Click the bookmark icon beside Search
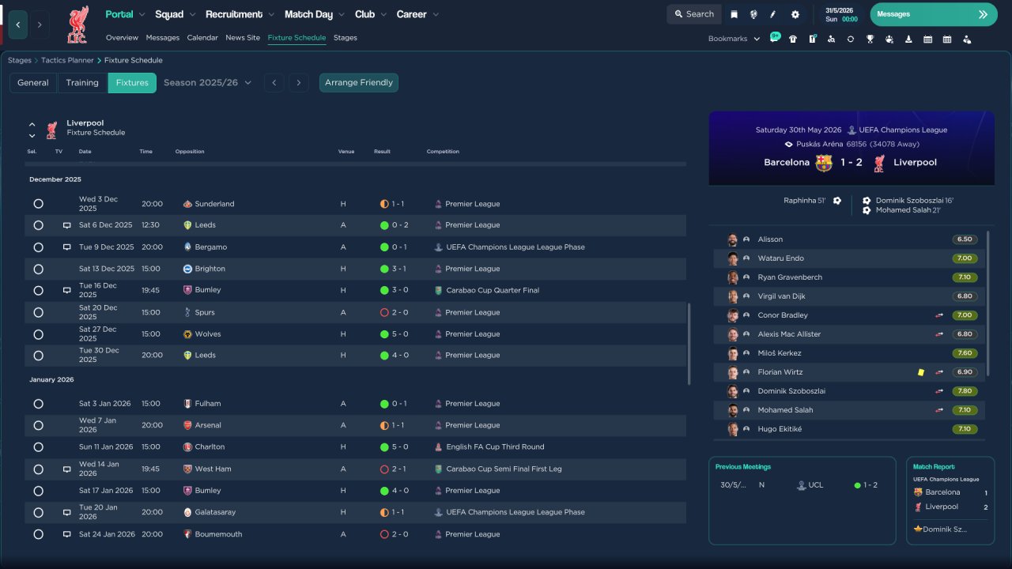Viewport: 1012px width, 569px height. (x=734, y=14)
